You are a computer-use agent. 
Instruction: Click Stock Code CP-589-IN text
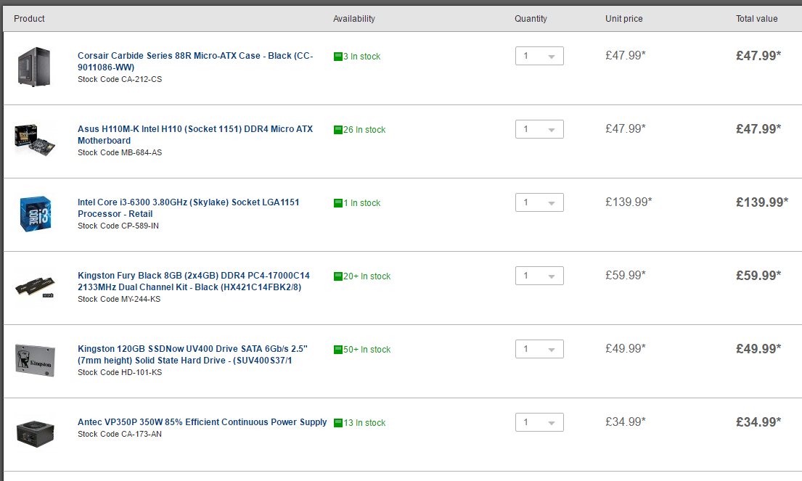click(x=118, y=226)
